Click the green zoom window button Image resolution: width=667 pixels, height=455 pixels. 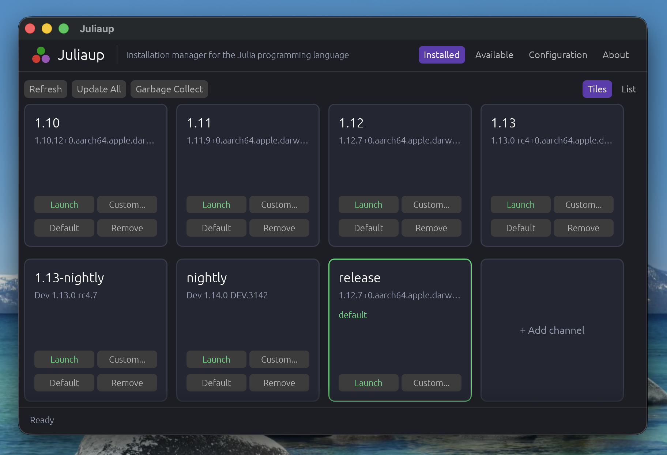pyautogui.click(x=64, y=28)
